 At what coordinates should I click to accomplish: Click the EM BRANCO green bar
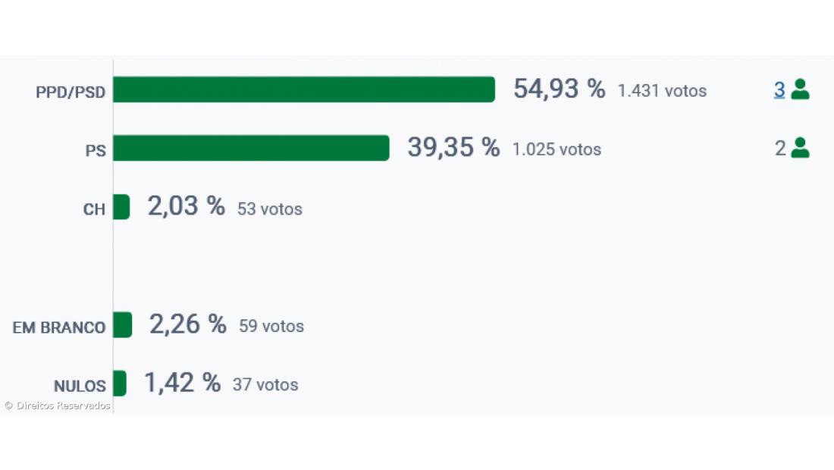click(x=122, y=325)
